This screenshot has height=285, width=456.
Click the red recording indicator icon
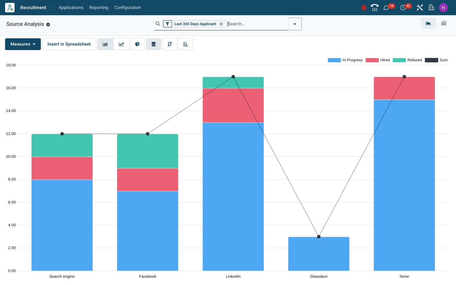click(364, 8)
